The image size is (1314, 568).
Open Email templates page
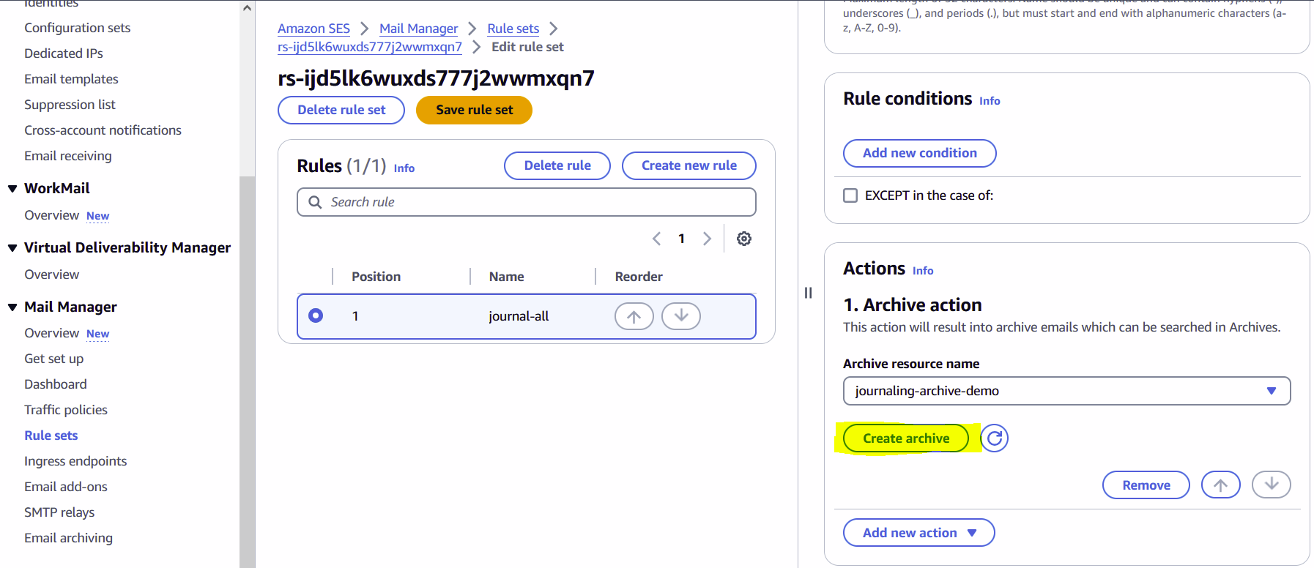point(71,79)
